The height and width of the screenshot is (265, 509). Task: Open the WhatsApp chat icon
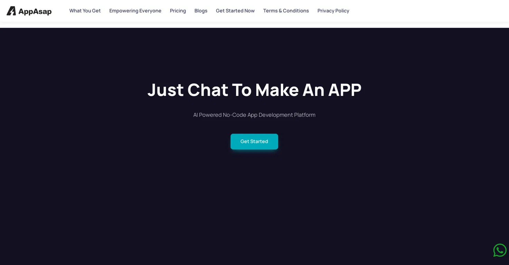click(x=500, y=250)
